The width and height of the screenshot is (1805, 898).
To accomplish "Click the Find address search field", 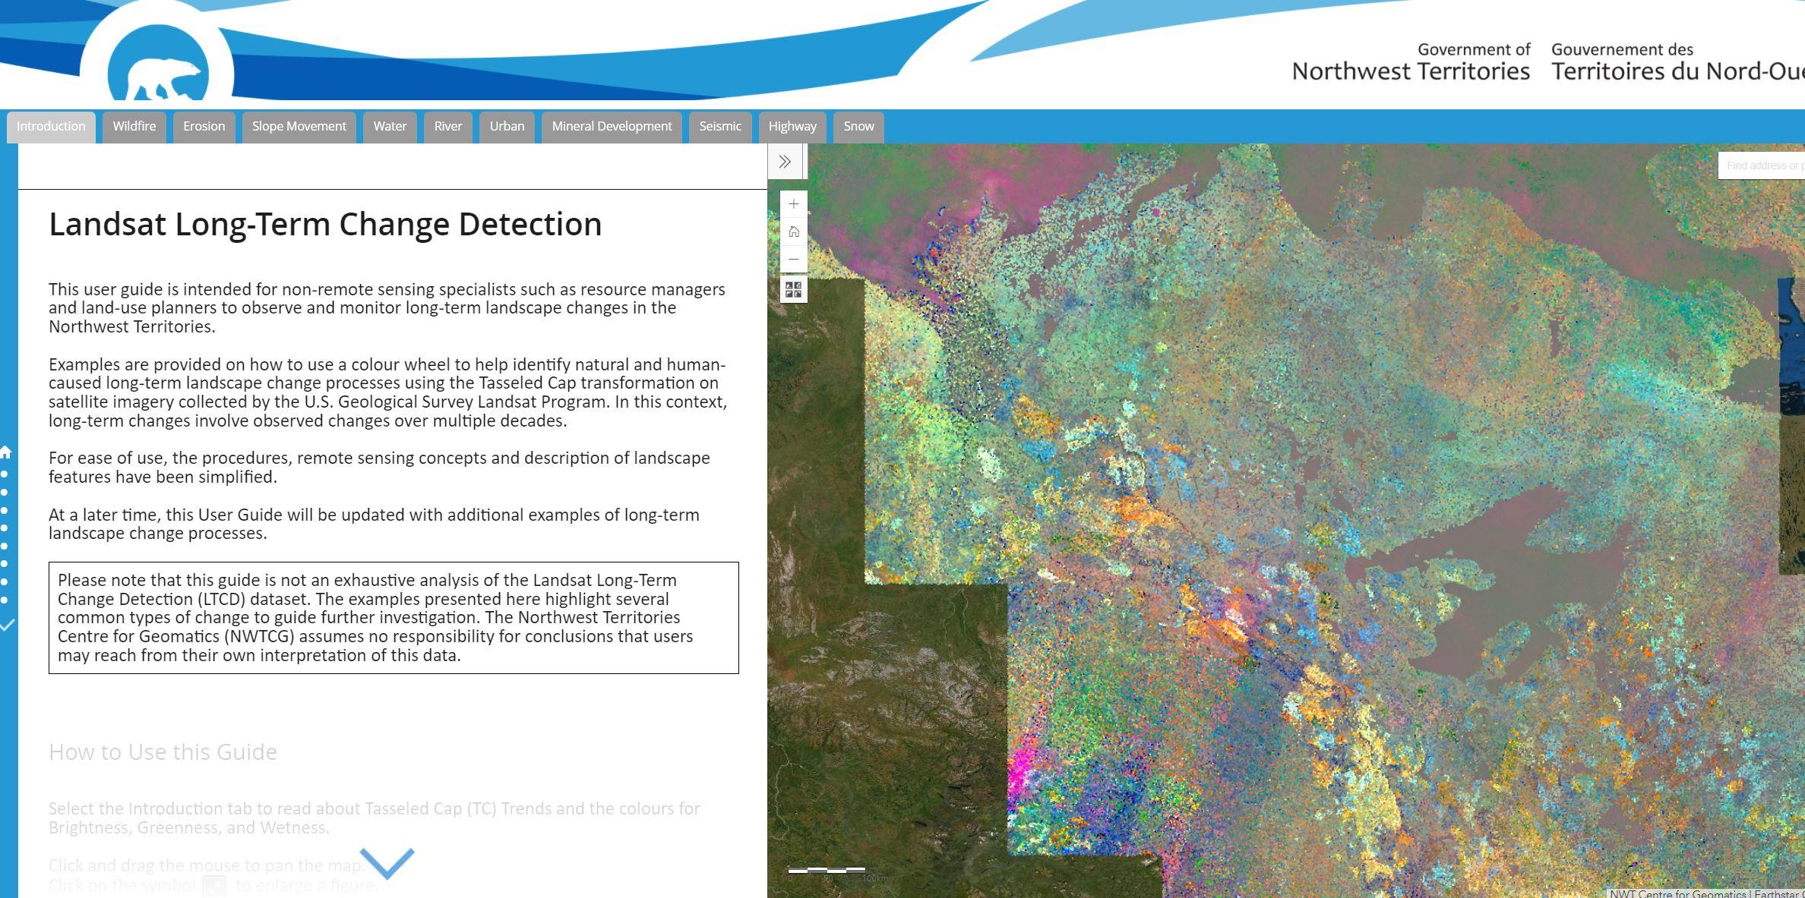I will (1762, 165).
